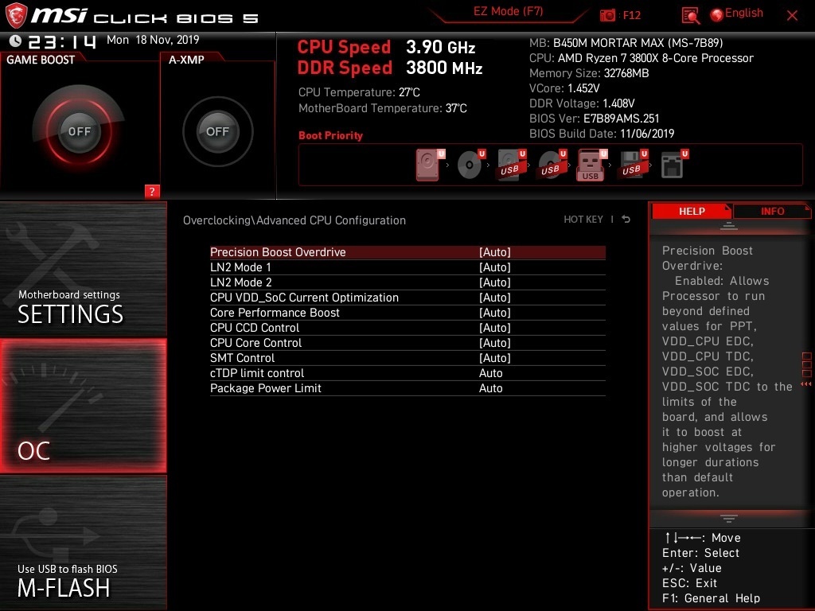Open CPU CCD Control dropdown
Screen dimensions: 815x611
407,328
